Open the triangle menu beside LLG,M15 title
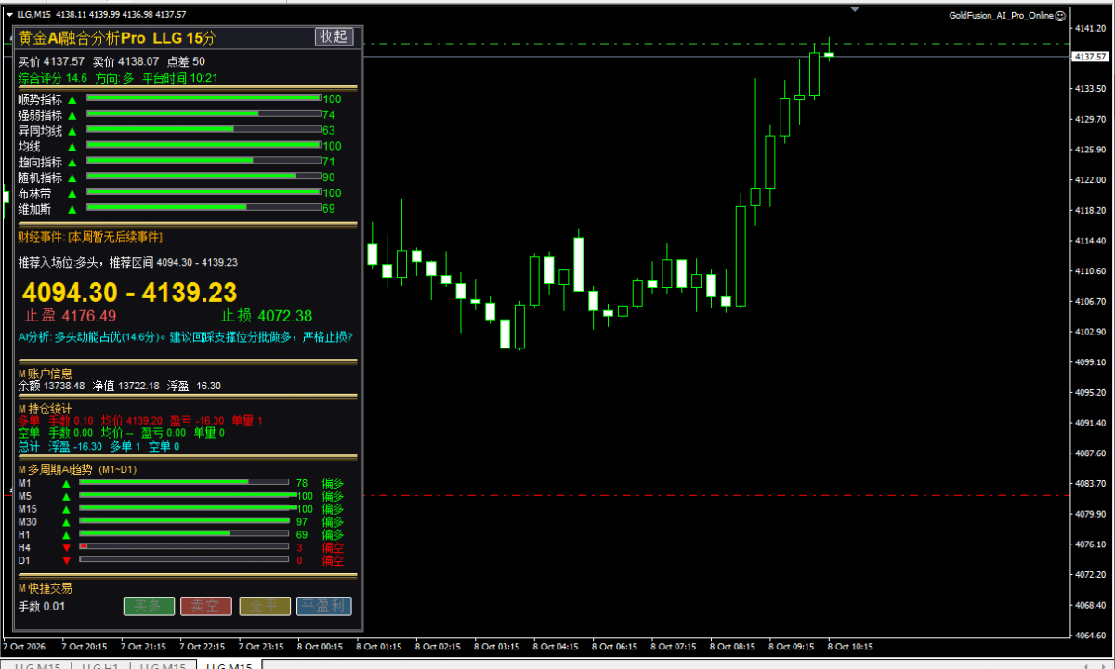 tap(9, 15)
